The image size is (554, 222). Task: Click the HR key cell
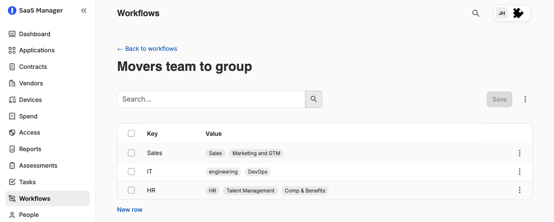tap(151, 191)
